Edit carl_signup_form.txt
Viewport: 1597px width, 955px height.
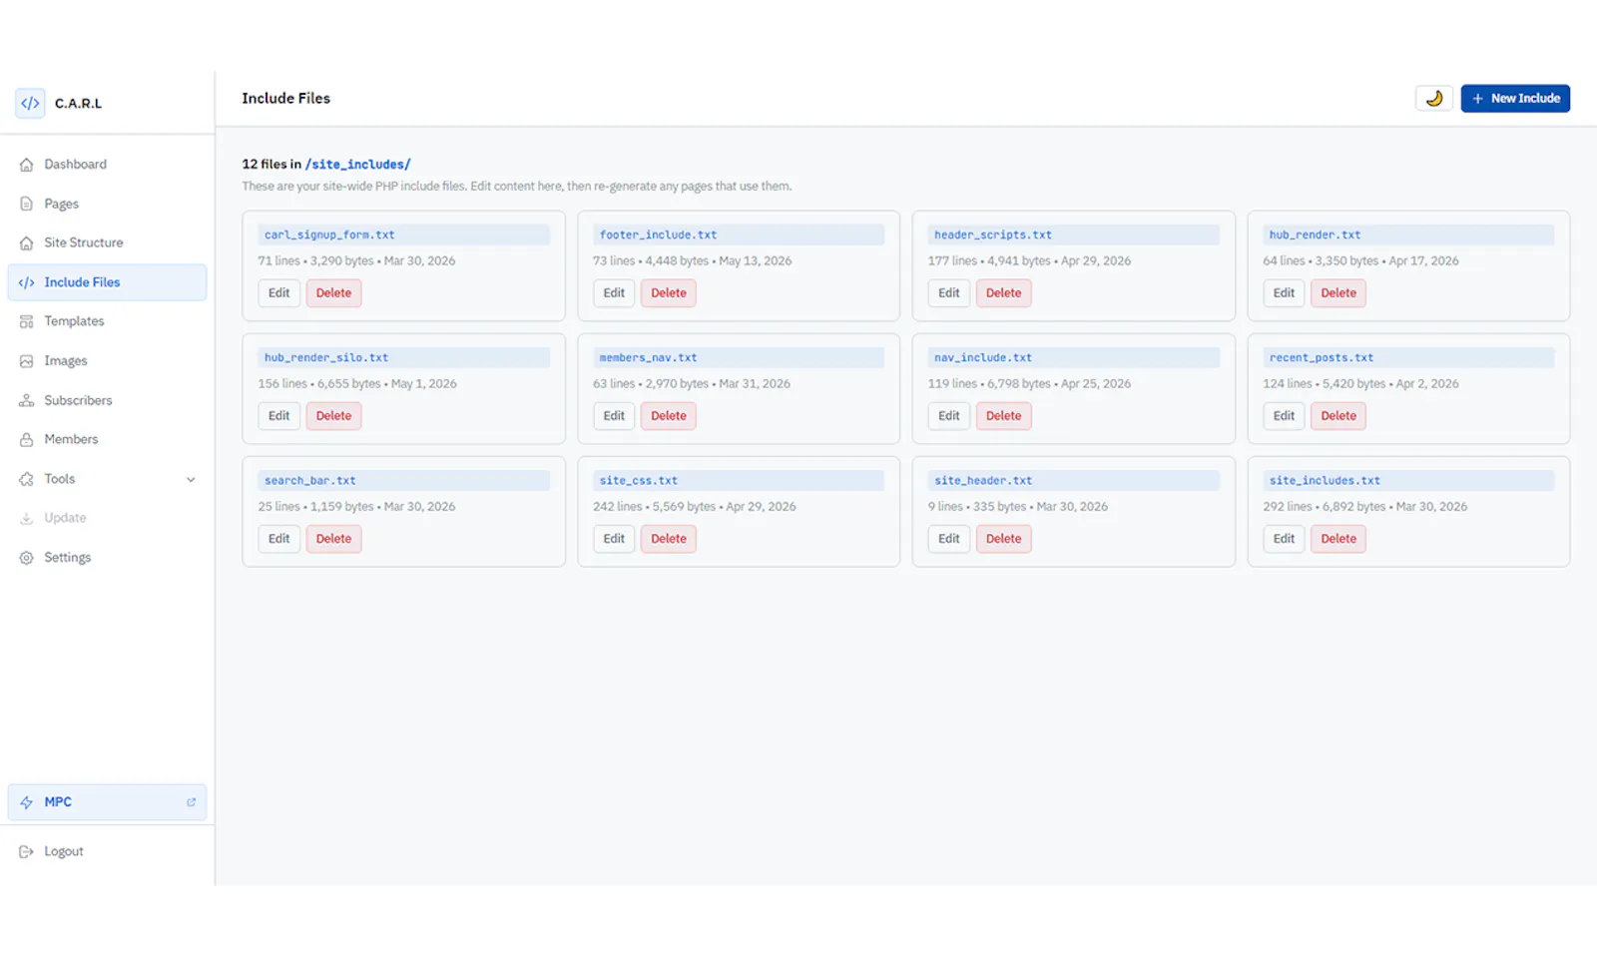tap(278, 293)
